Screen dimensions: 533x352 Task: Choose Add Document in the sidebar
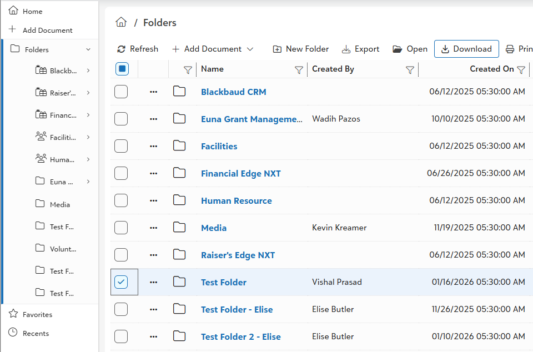click(x=48, y=31)
